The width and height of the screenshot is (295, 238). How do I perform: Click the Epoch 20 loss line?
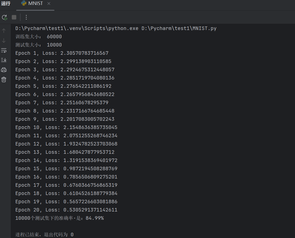(x=66, y=210)
